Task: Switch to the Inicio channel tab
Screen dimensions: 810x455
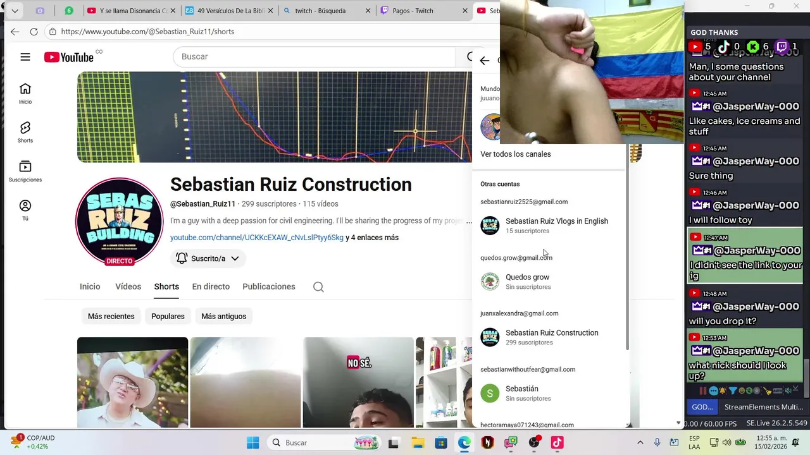Action: (x=90, y=287)
